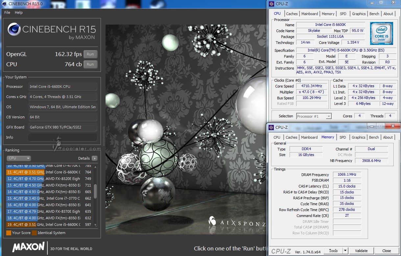Click the ranking list scroll-up arrow

pos(96,167)
